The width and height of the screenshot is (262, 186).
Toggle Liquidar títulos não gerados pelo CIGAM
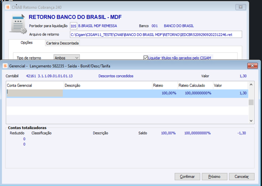[x=145, y=58]
